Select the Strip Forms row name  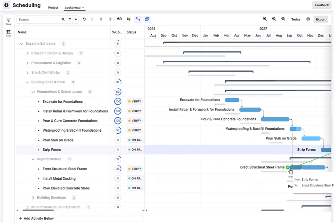pos(52,150)
